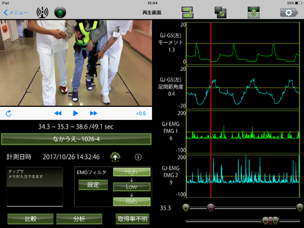Open the 比較 comparison button

point(30,219)
